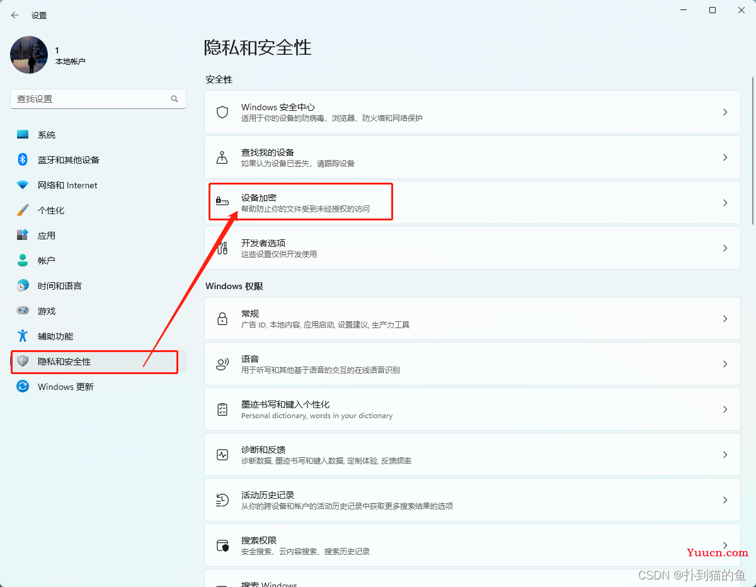The height and width of the screenshot is (587, 756).
Task: Select the 游戏 controller icon
Action: 23,311
